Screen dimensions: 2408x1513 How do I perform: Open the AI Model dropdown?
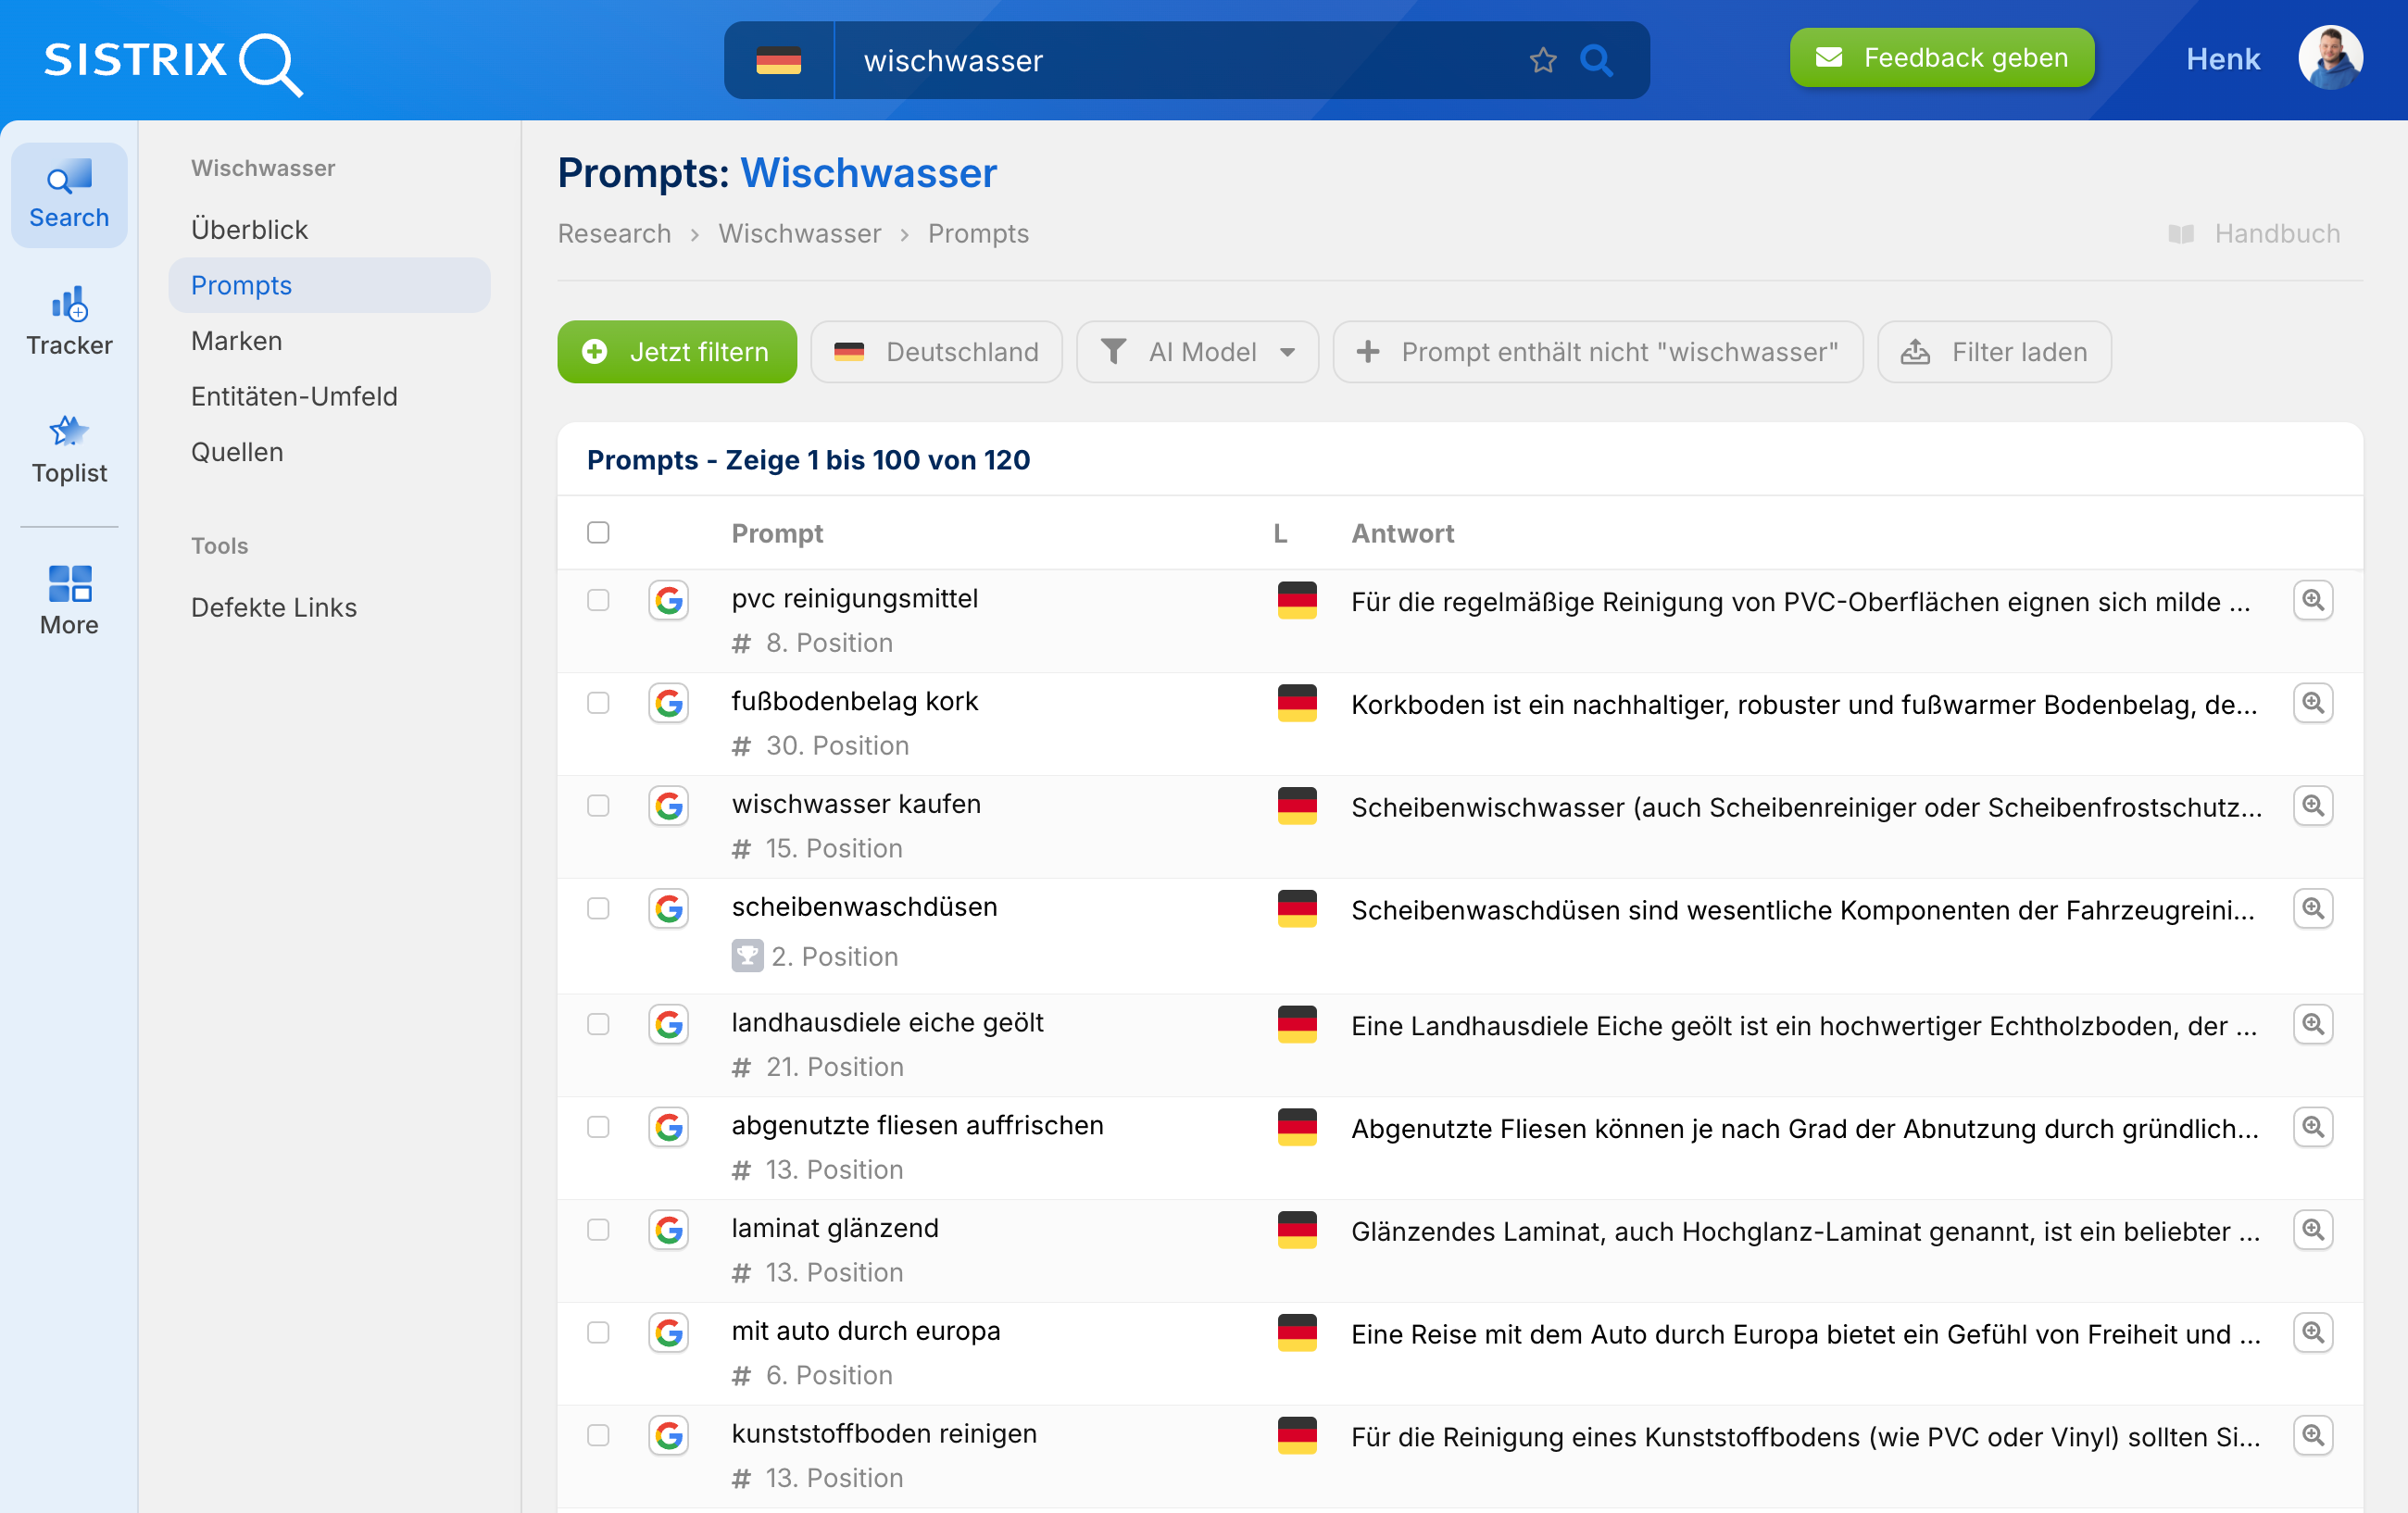[1197, 351]
